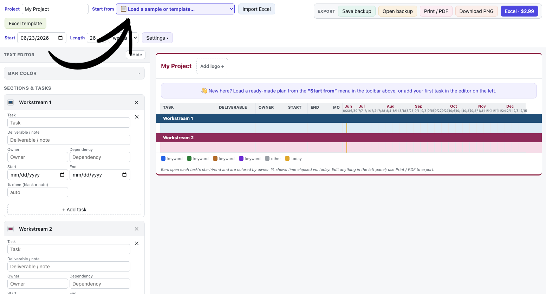Click the Dec month label in timeline

pos(510,106)
